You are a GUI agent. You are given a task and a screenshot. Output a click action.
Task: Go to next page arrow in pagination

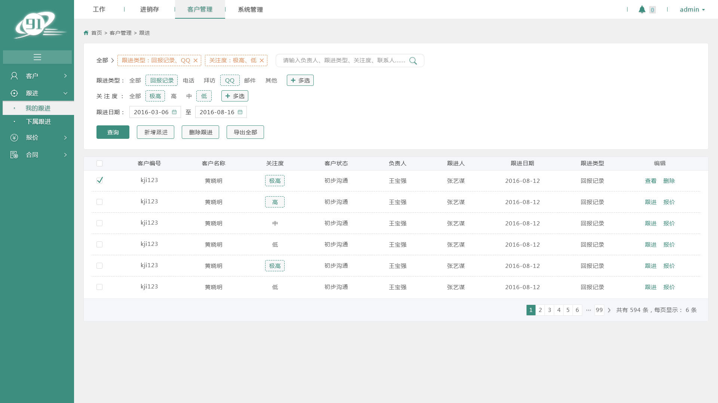(609, 310)
